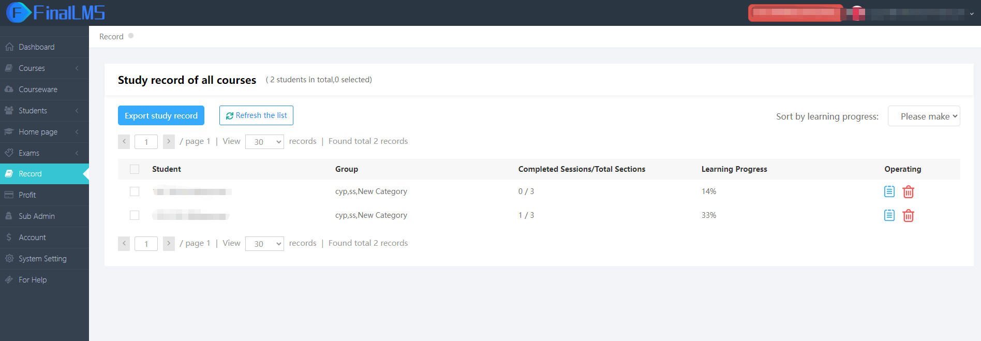Expand the Students submenu arrow
This screenshot has height=341, width=981.
coord(77,111)
